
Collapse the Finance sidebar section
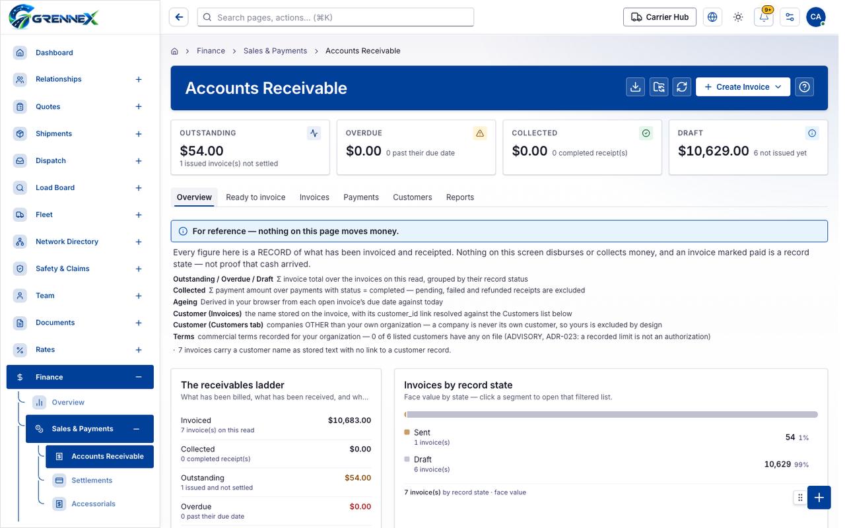point(139,377)
